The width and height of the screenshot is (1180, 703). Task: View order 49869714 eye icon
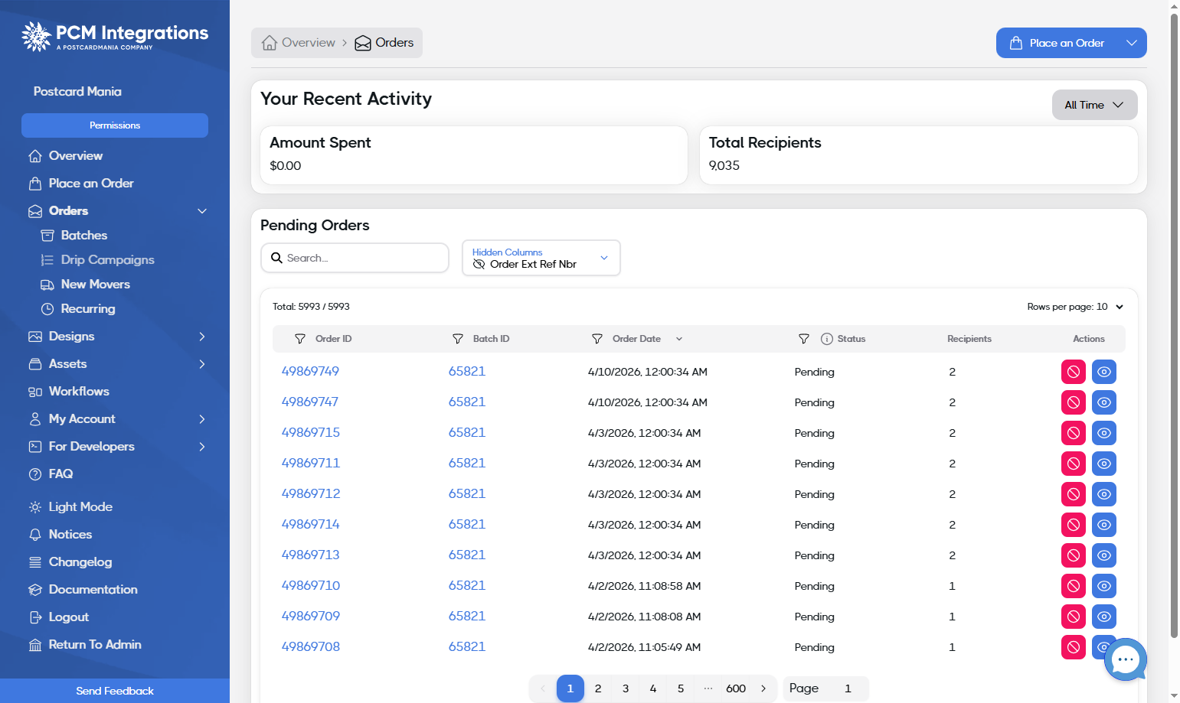1104,525
